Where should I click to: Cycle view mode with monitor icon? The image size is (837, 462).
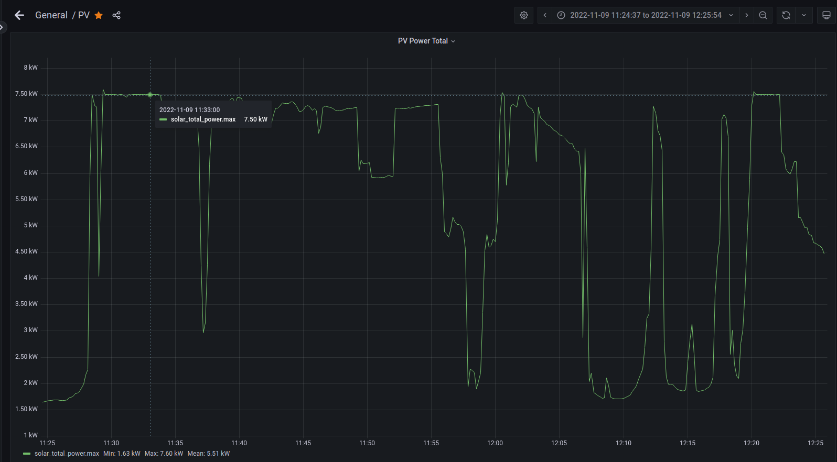point(826,15)
